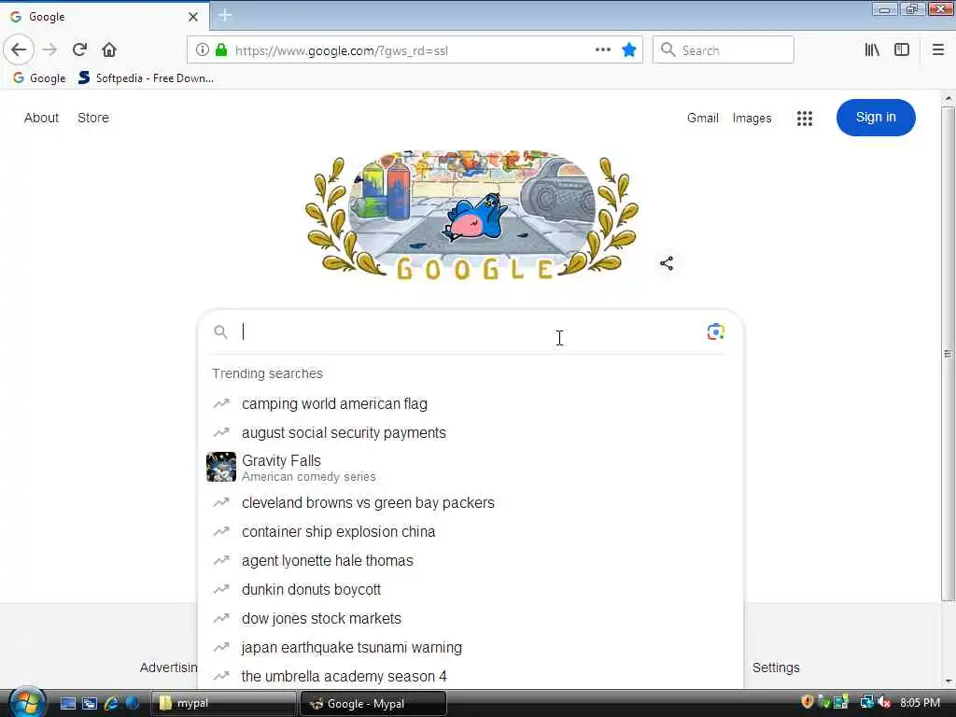
Task: Select the Google browser tab
Action: point(104,17)
